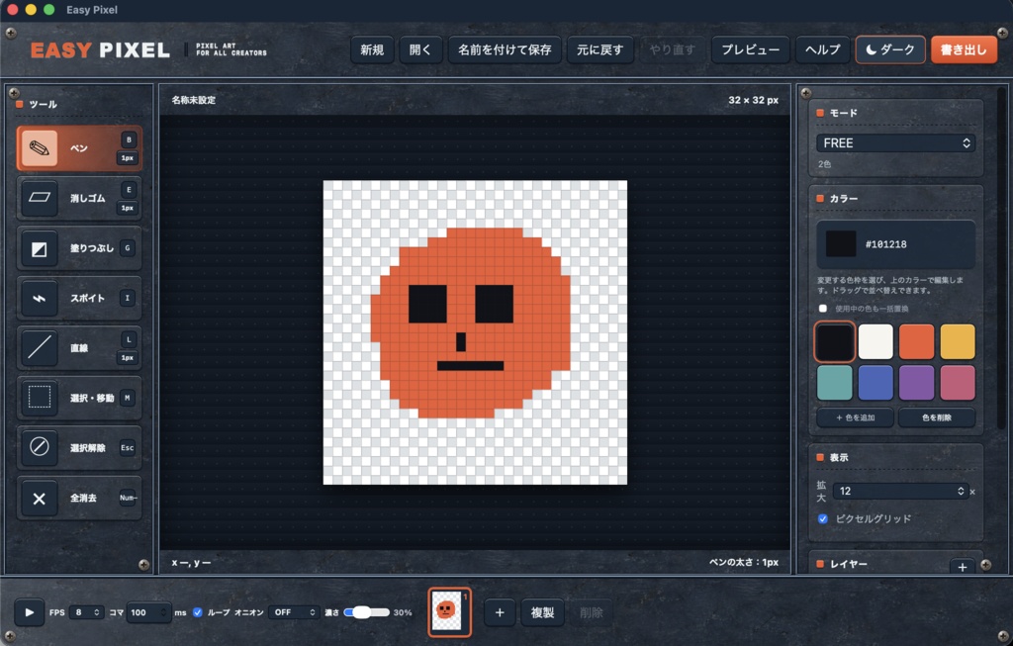Select the 消しゴム eraser tool
1013x646 pixels.
[x=79, y=198]
